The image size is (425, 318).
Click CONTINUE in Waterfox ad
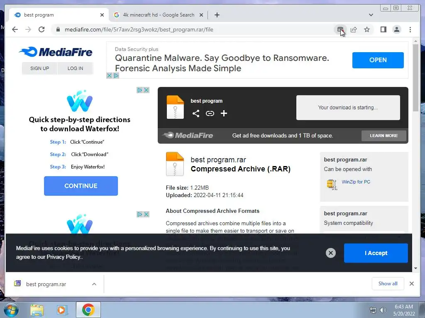[81, 186]
